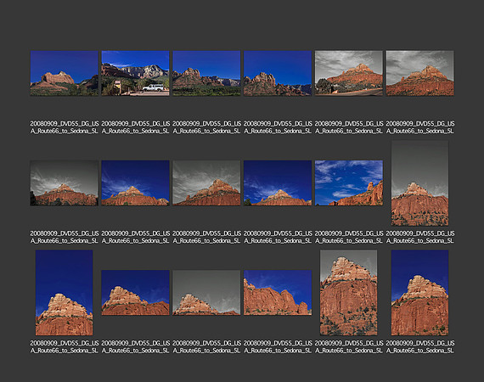Open the gray-sky photo with a road in foreground
Screen dimensions: 484x382
point(349,73)
